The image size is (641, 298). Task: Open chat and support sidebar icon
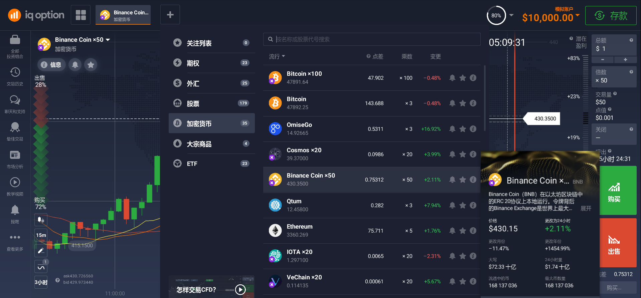[x=15, y=99]
